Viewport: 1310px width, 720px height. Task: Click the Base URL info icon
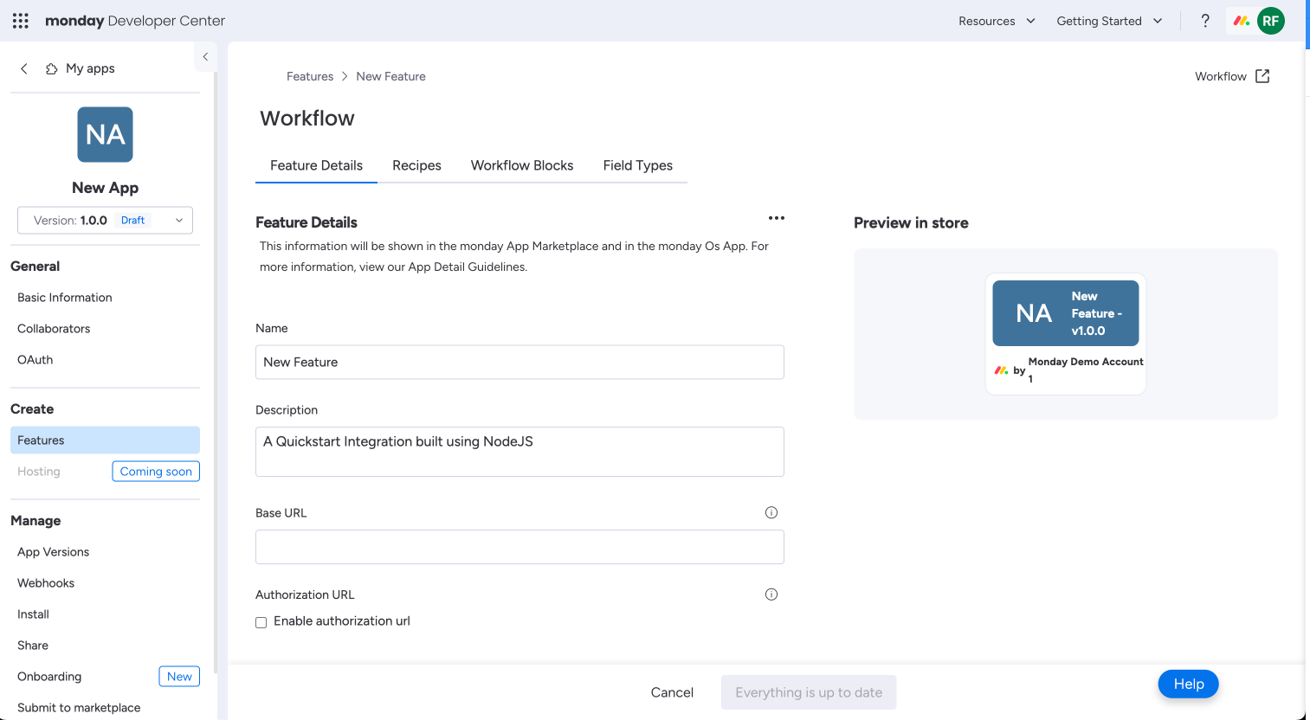click(771, 512)
